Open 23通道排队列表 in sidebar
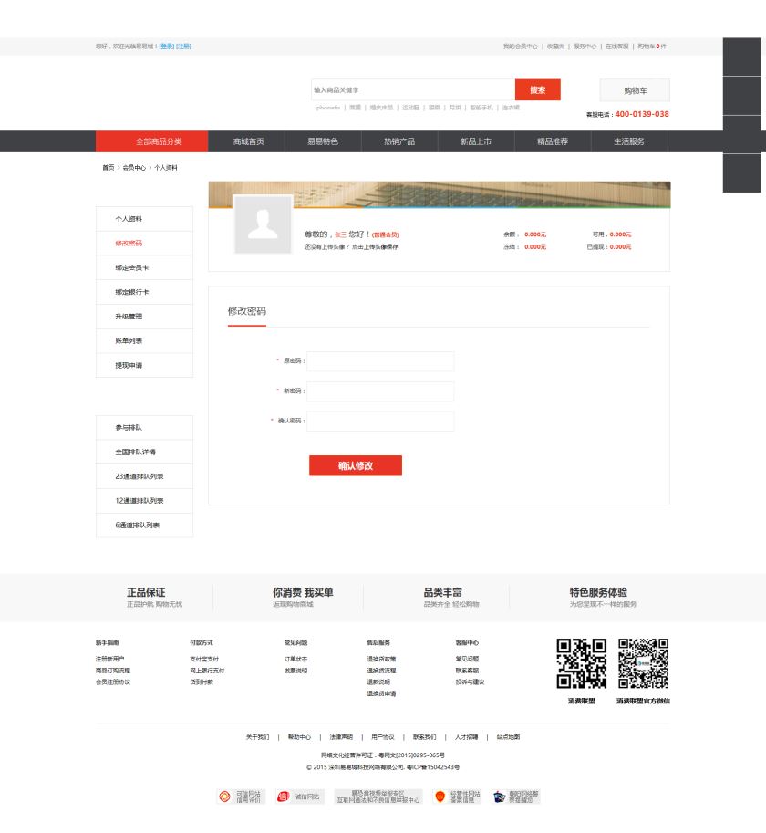 pos(144,476)
